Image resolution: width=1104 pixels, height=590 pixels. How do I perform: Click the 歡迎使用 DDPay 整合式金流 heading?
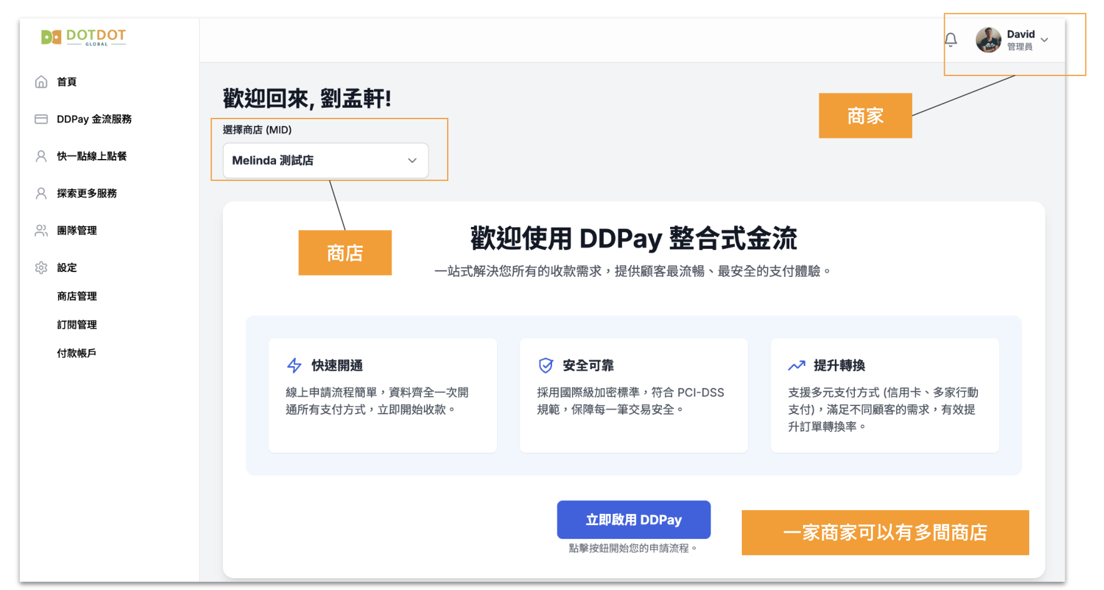[x=634, y=239]
